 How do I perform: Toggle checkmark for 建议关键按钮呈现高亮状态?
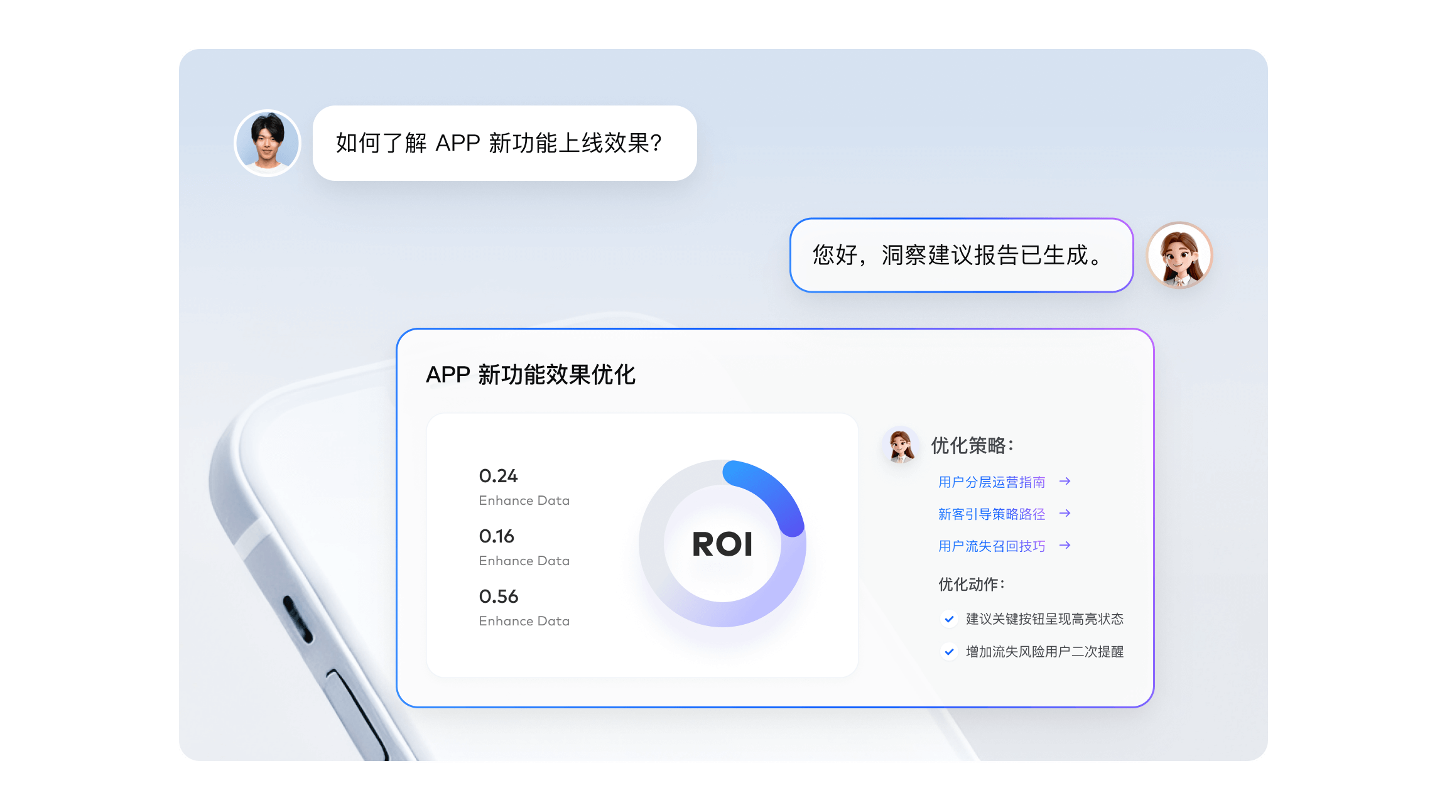click(x=949, y=619)
